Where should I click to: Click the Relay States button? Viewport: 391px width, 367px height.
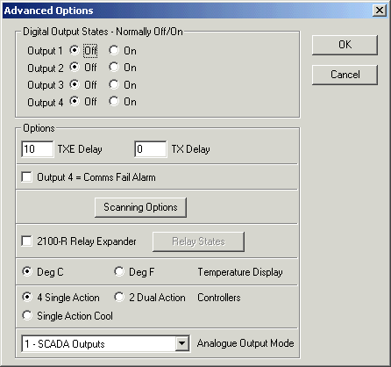198,241
